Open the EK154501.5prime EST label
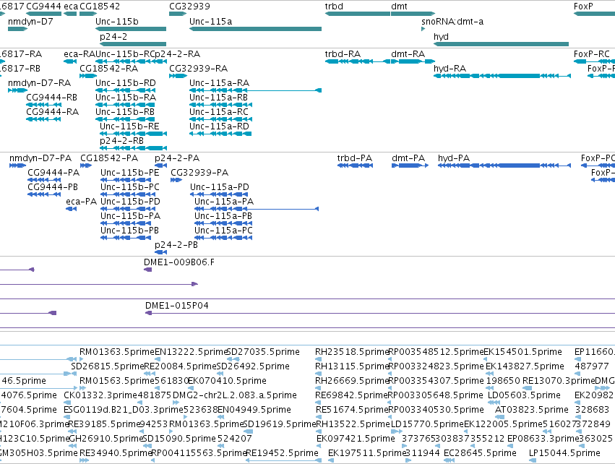 [x=522, y=352]
